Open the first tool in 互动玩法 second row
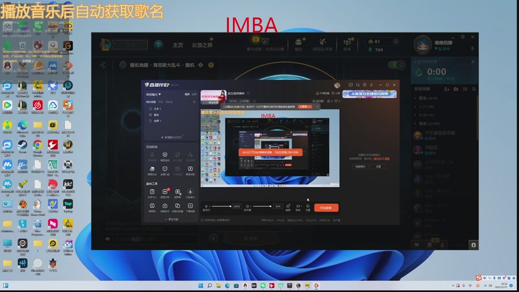Viewport: 519px width, 292px height. pyautogui.click(x=152, y=170)
